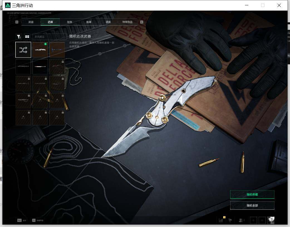Click lock icon on third row last tile

click(x=63, y=79)
